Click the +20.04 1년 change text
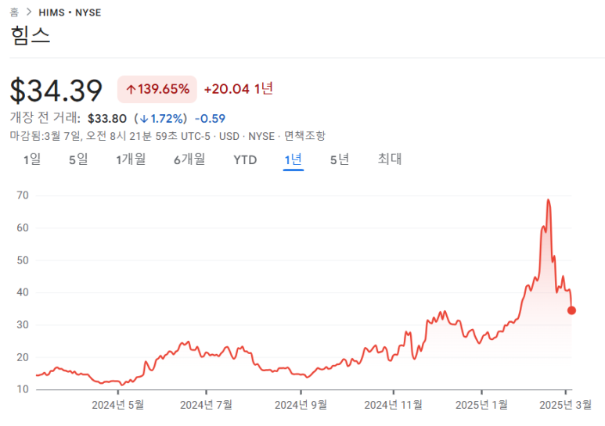The image size is (605, 426). pyautogui.click(x=239, y=89)
